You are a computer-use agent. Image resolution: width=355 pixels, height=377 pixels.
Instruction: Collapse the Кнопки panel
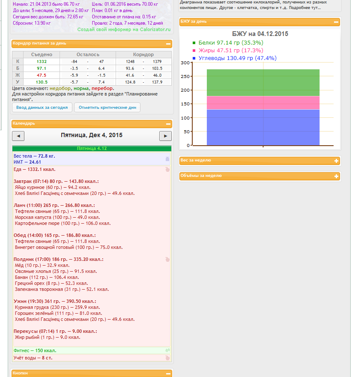click(168, 374)
